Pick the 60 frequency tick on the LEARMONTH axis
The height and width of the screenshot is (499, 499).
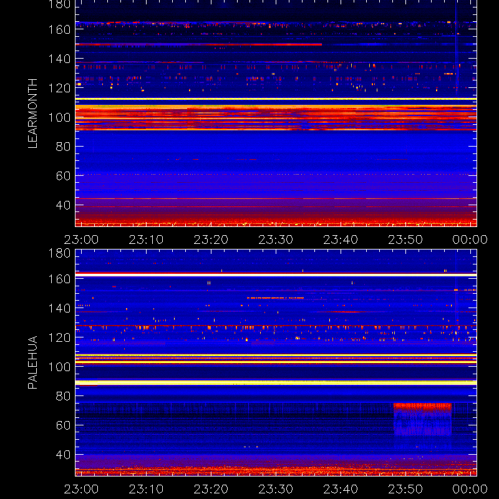[x=63, y=176]
